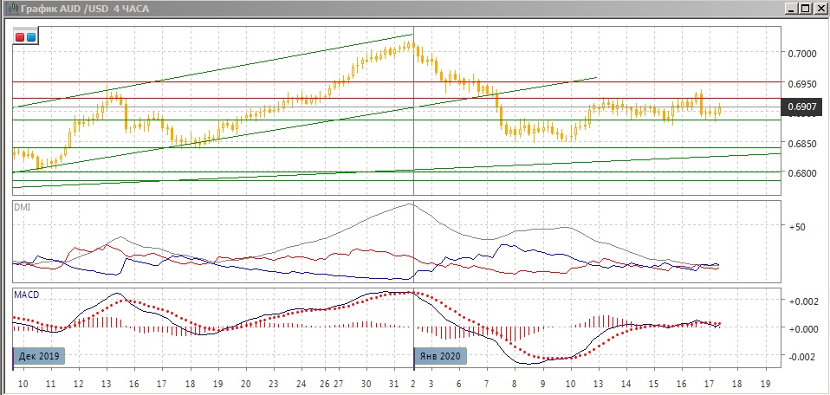
Task: Click the -0.002 level on MACD scale
Action: coord(801,356)
